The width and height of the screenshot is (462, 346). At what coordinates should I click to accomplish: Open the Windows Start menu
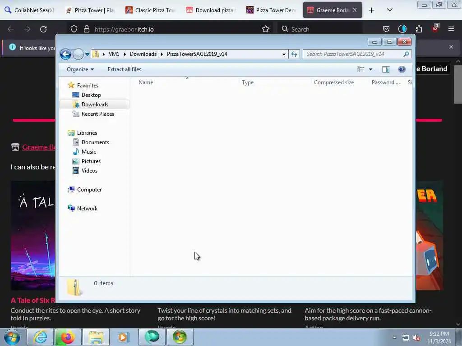[12, 337]
